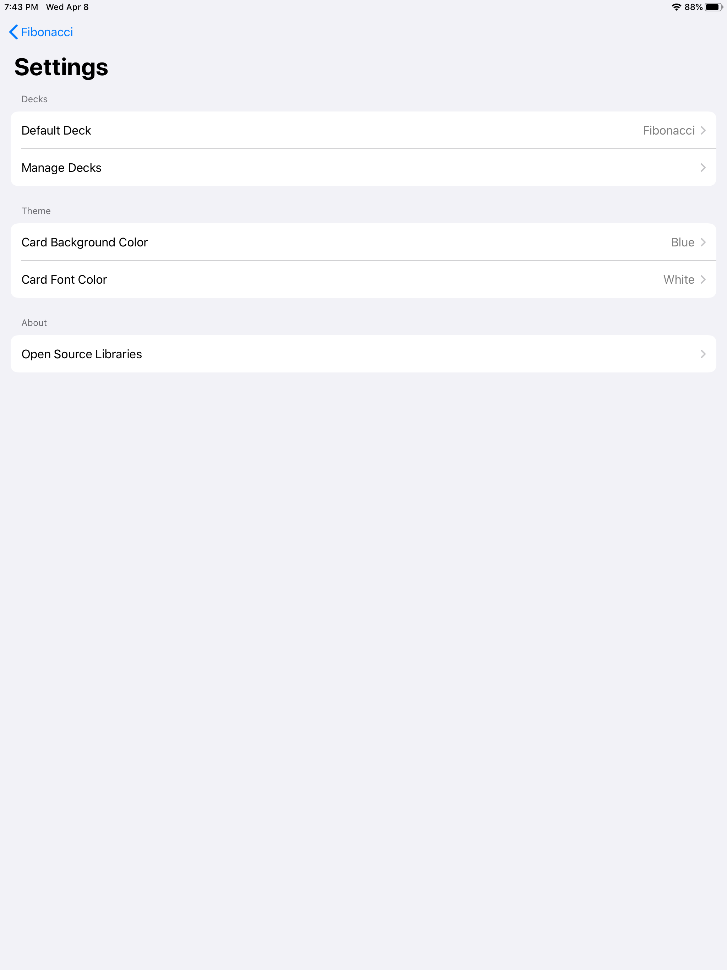Select the White font color value
Viewport: 727px width, 970px height.
(x=678, y=279)
